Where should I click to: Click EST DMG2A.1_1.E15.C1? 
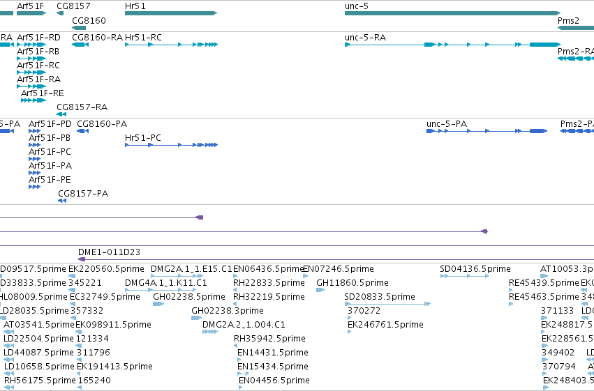point(191,269)
